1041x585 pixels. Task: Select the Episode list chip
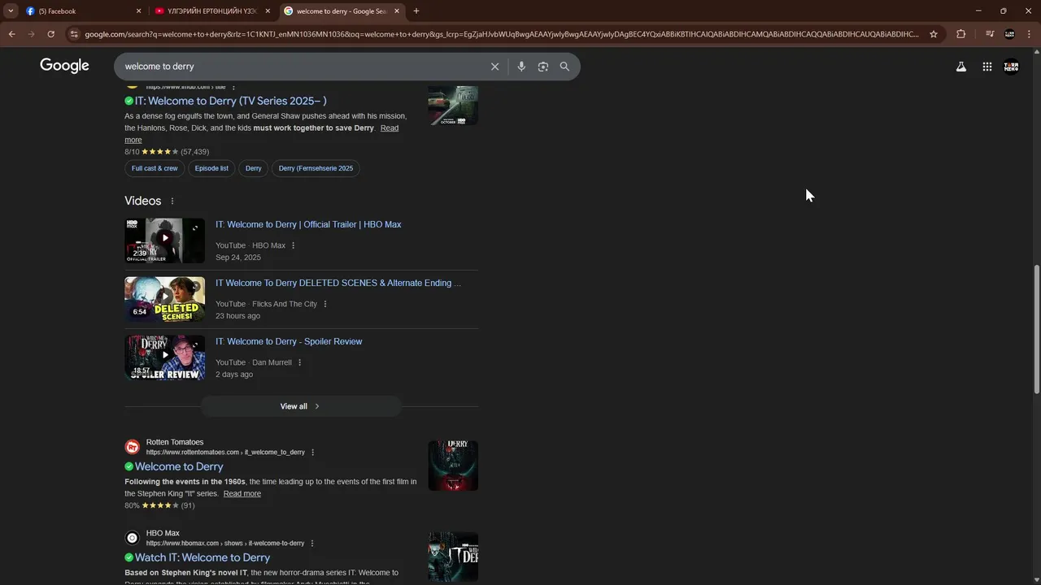point(211,168)
